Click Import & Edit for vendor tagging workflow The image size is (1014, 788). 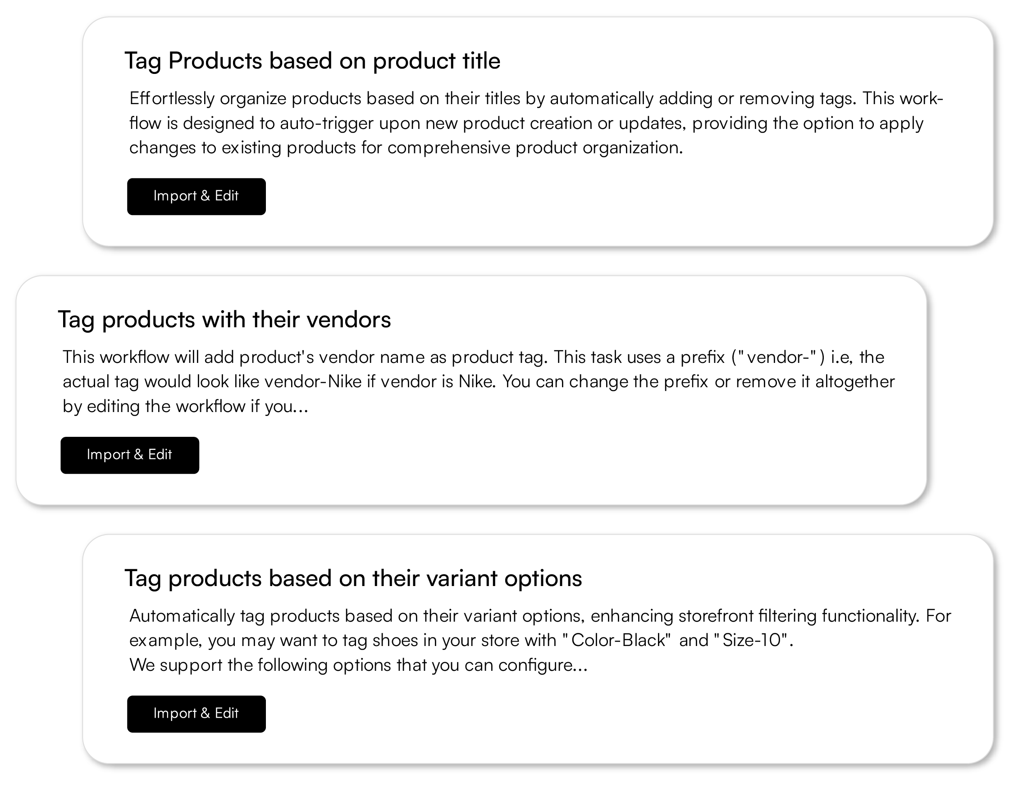[129, 455]
